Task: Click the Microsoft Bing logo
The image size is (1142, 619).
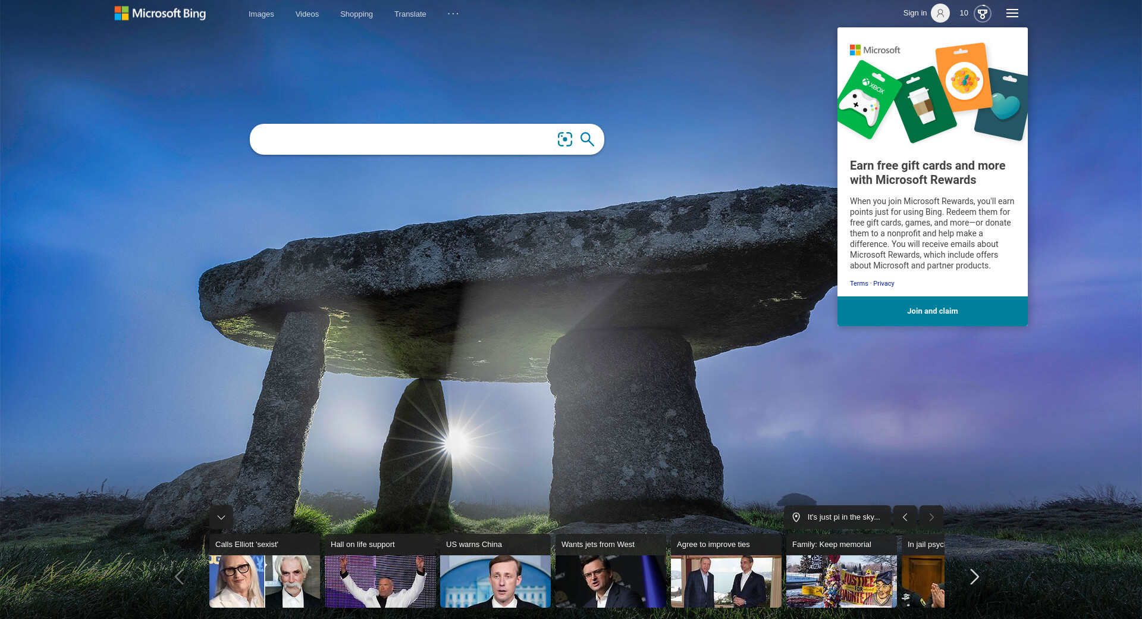Action: pyautogui.click(x=160, y=13)
